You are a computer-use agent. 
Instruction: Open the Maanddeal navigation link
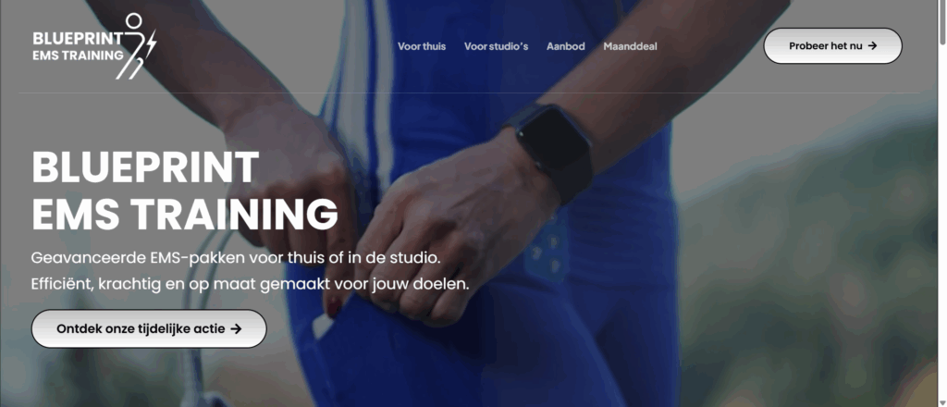click(x=630, y=46)
